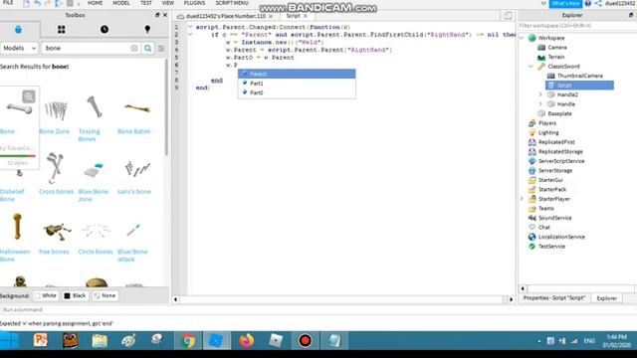Click the Filter workspace search field
Screen dimensions: 637x358
tap(577, 26)
